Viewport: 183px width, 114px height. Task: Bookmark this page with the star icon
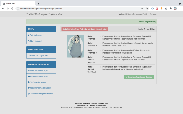[x=147, y=9]
